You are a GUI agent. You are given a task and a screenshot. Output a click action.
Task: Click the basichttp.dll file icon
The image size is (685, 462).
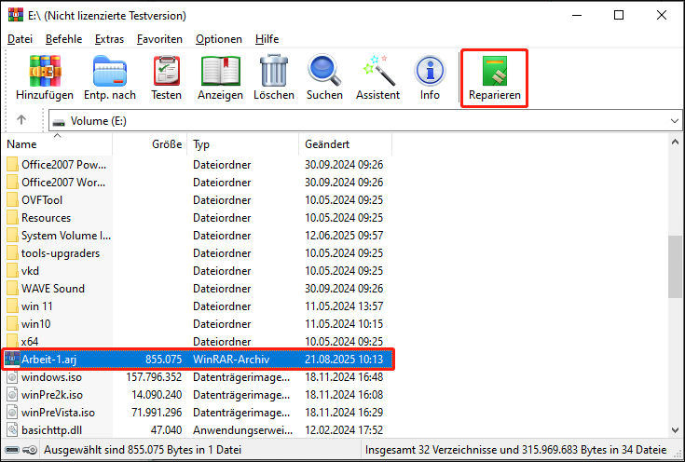coord(13,430)
